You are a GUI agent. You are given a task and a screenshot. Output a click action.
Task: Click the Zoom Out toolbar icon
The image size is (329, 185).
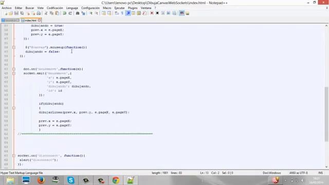tap(96, 13)
